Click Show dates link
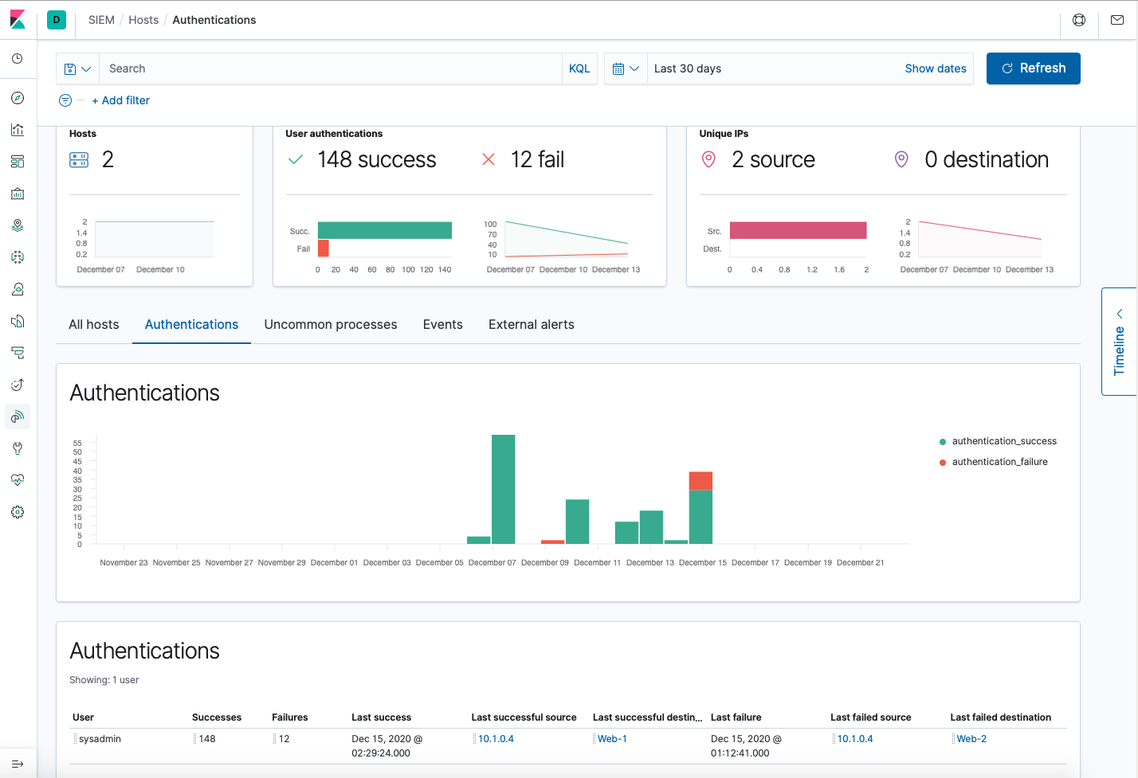This screenshot has height=778, width=1138. pos(936,69)
